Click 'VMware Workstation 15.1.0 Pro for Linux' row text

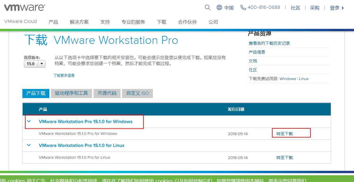75,158
